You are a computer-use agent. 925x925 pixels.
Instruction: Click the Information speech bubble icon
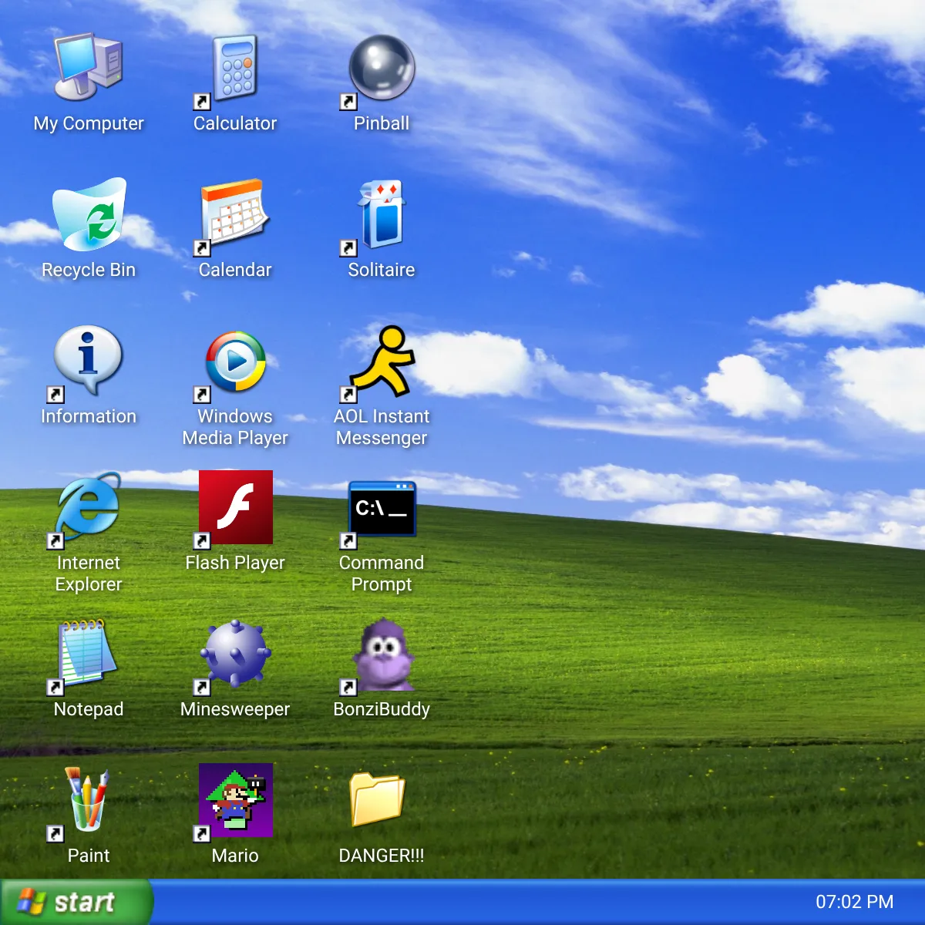tap(89, 361)
